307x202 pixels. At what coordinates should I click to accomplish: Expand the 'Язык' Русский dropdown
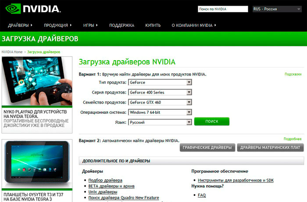point(160,123)
